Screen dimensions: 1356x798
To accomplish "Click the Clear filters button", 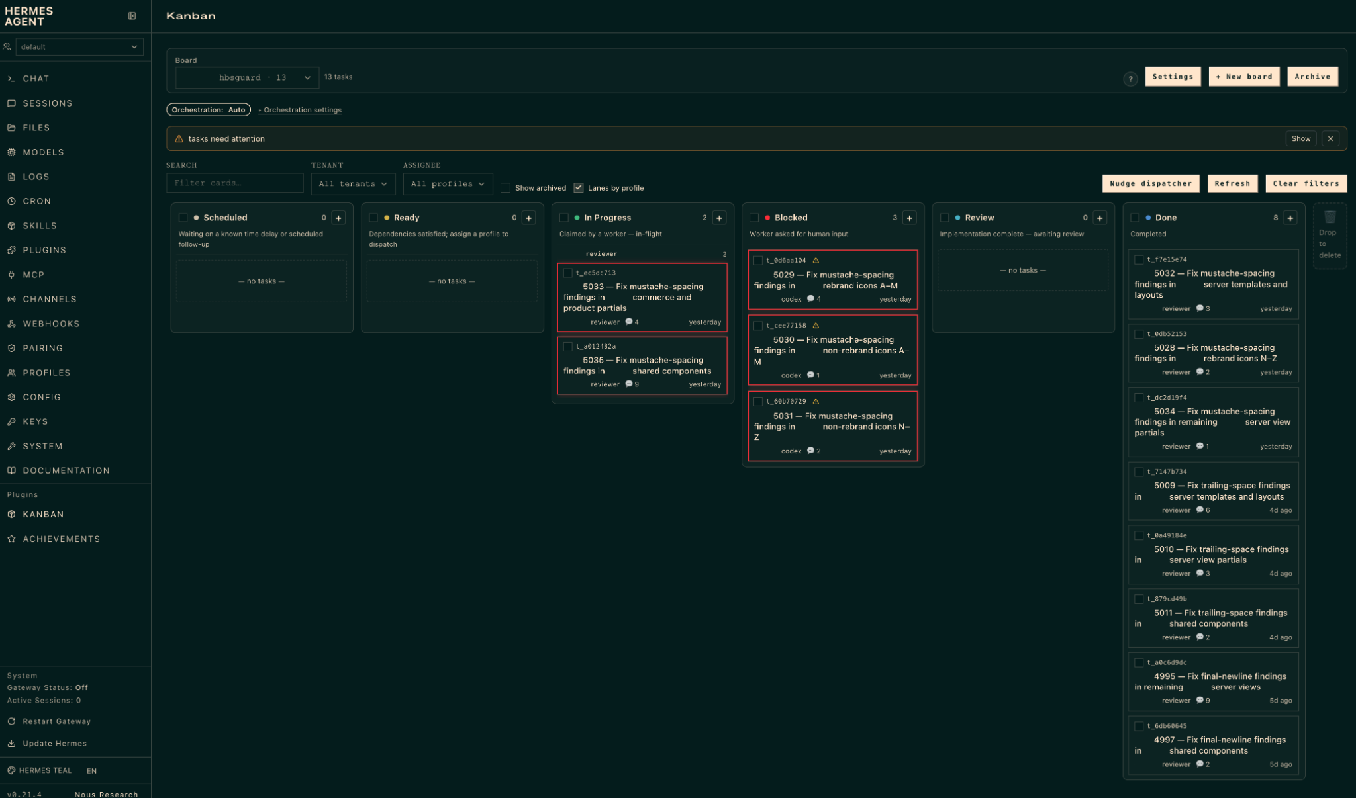I will (1306, 184).
